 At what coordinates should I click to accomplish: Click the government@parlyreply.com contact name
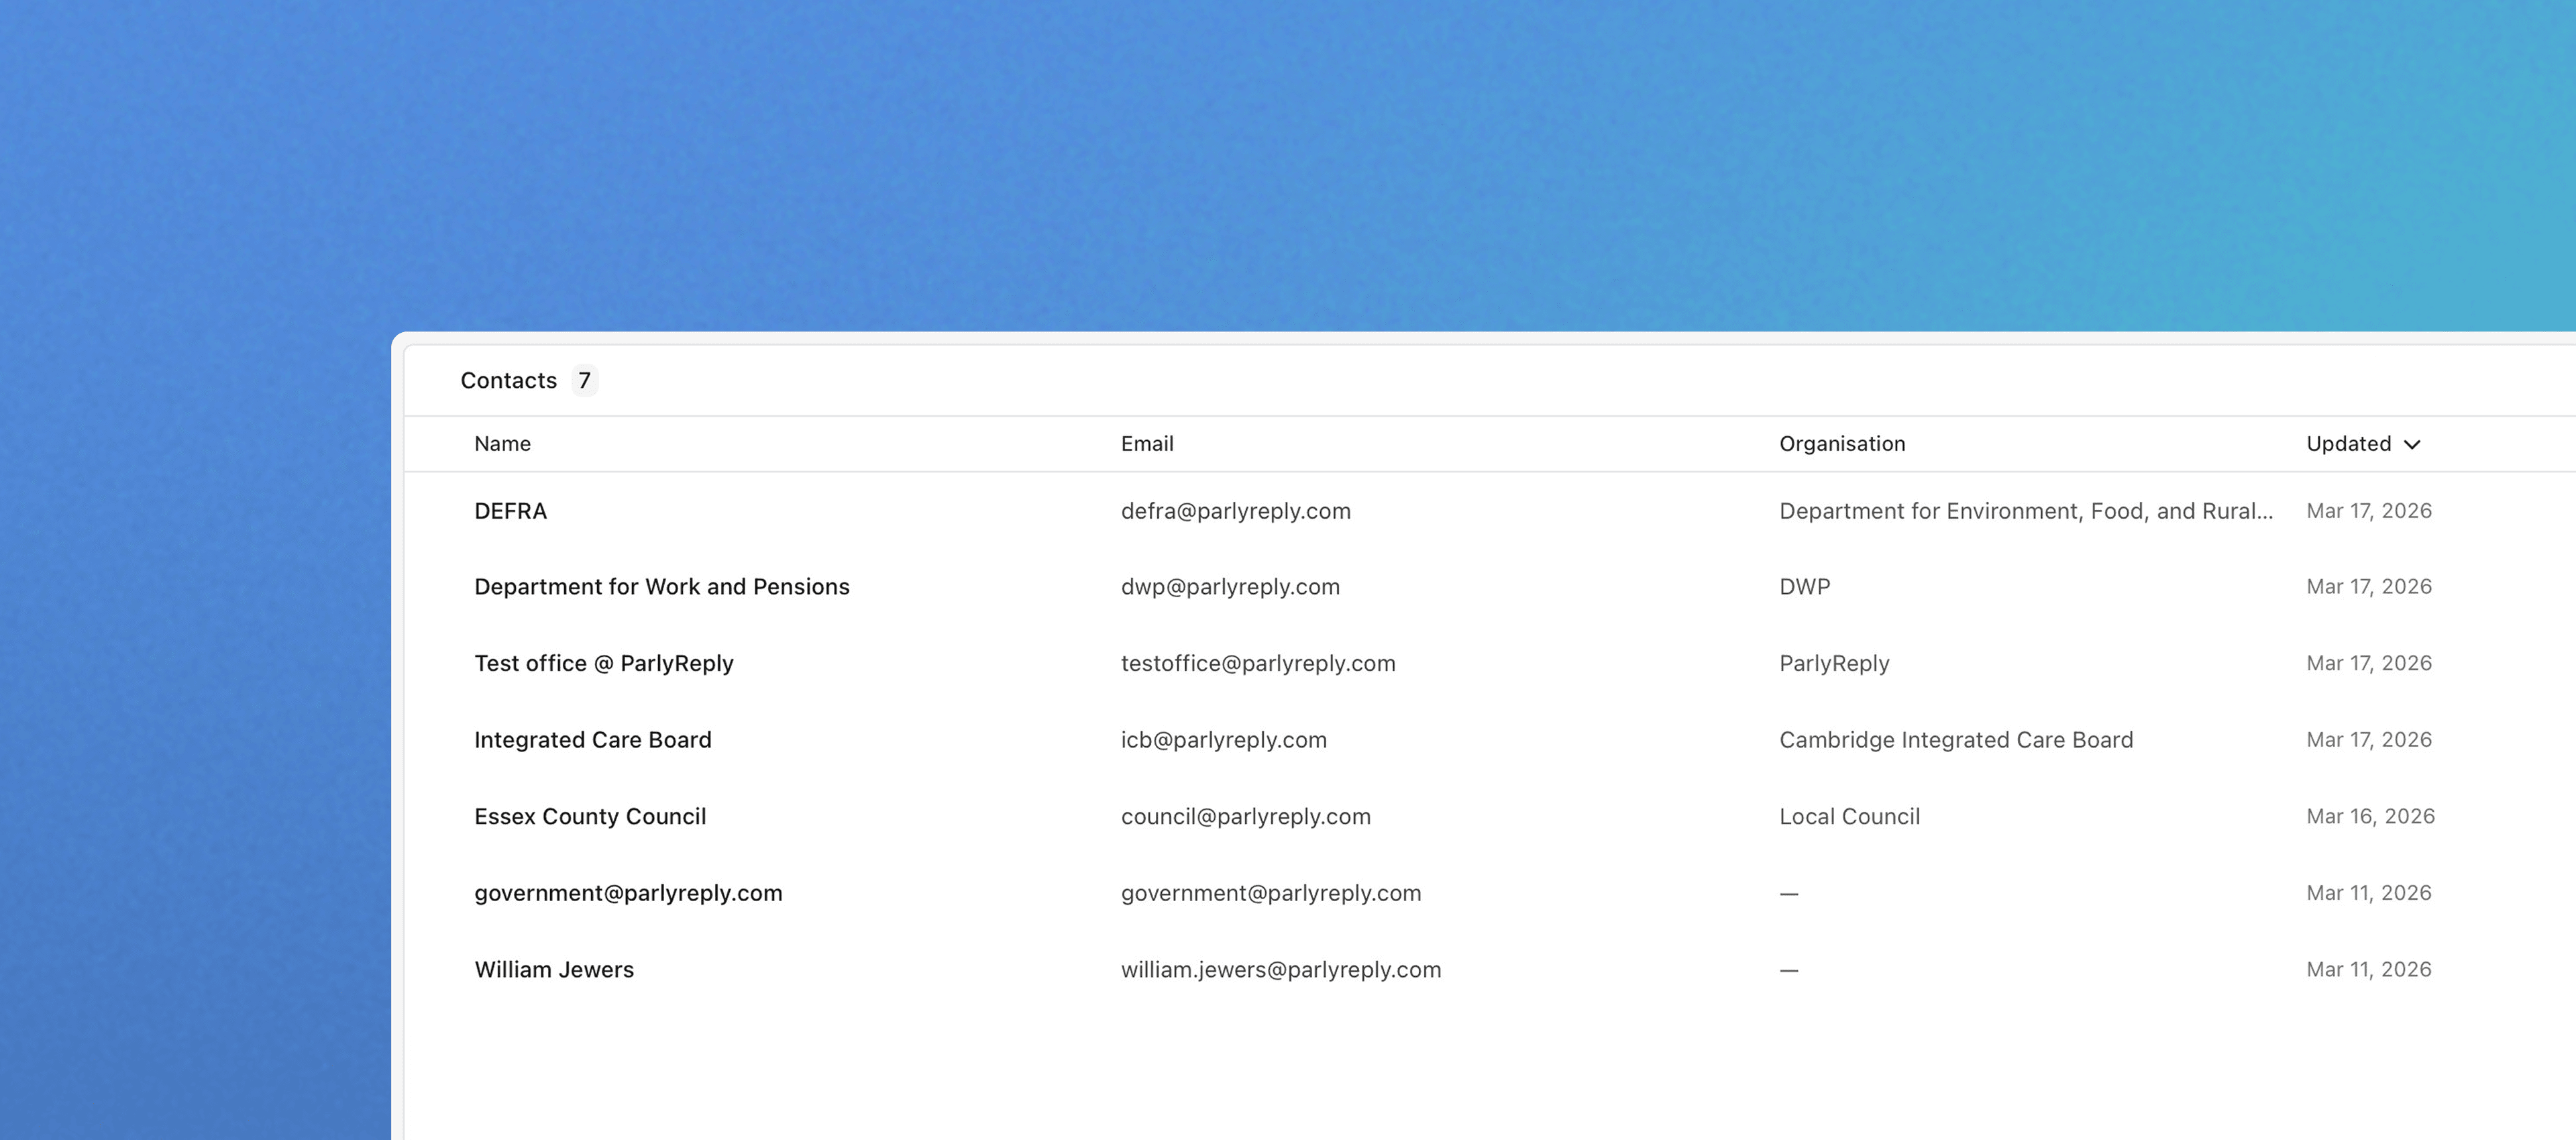pyautogui.click(x=628, y=892)
